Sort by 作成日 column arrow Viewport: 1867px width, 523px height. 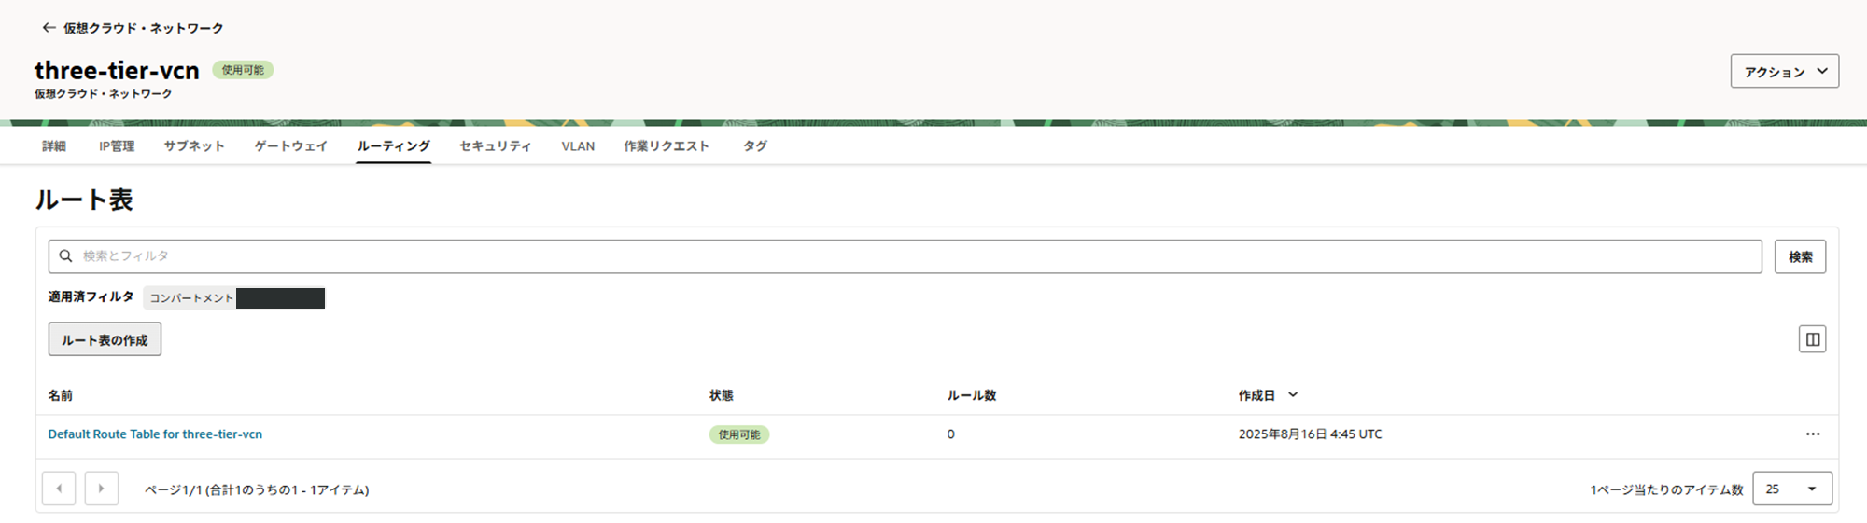(1293, 395)
